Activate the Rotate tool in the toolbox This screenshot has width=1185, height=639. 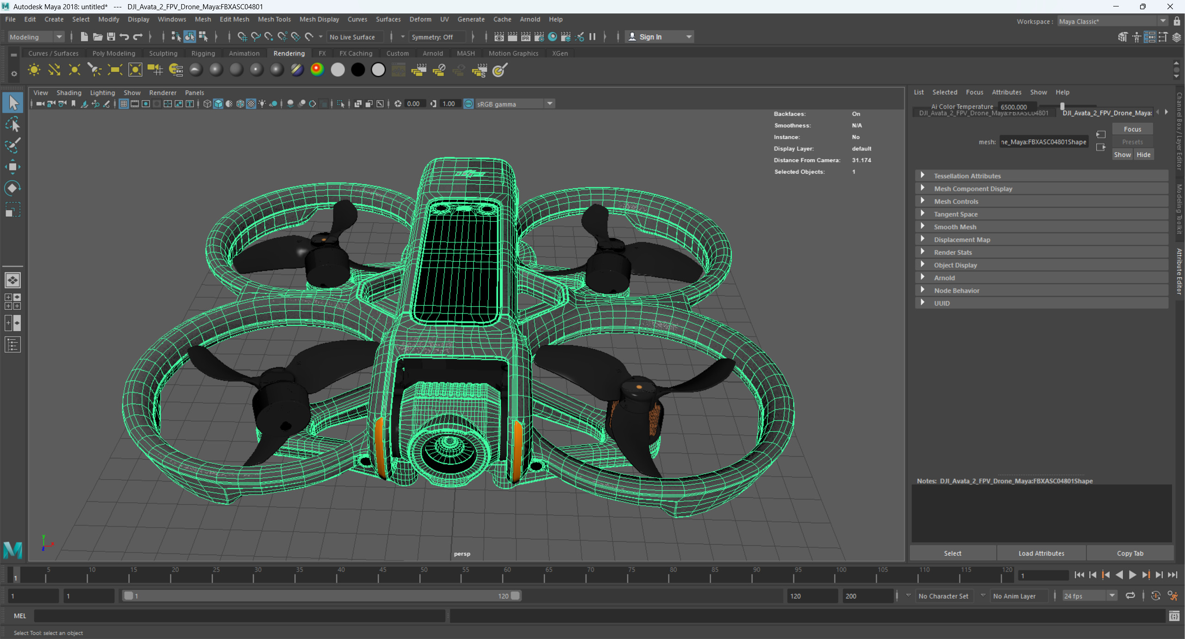(x=13, y=188)
